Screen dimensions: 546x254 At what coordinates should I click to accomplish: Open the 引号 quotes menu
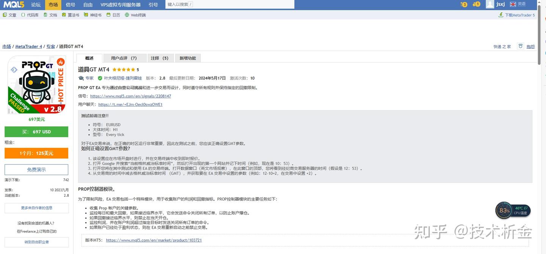153,5
